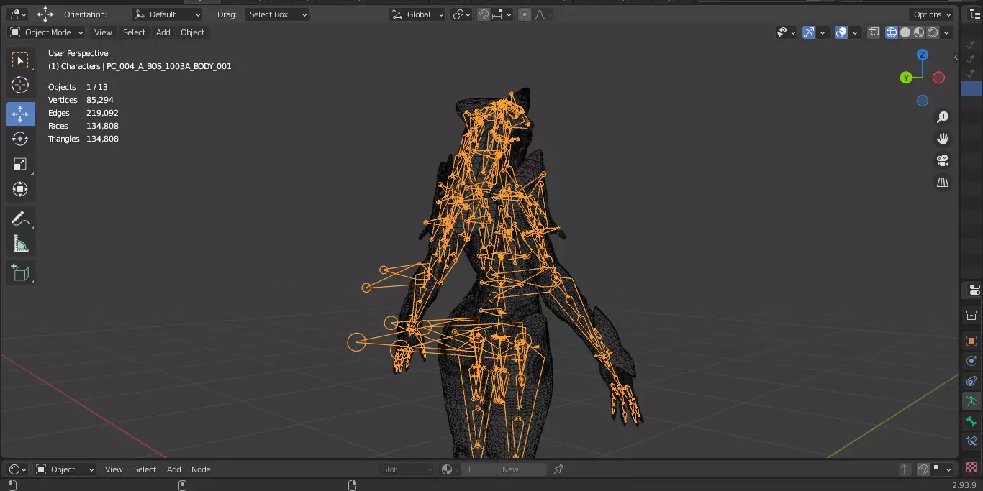
Task: Open shader editor Node menu
Action: [x=201, y=469]
